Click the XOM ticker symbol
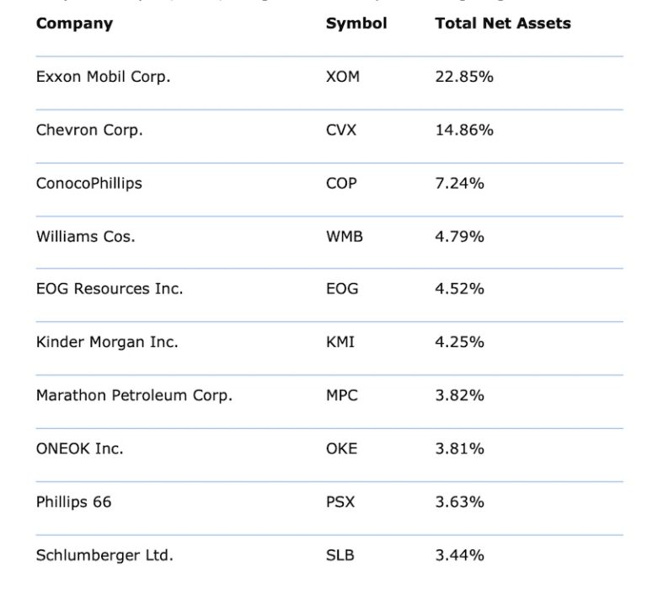Image resolution: width=647 pixels, height=589 pixels. pos(342,77)
